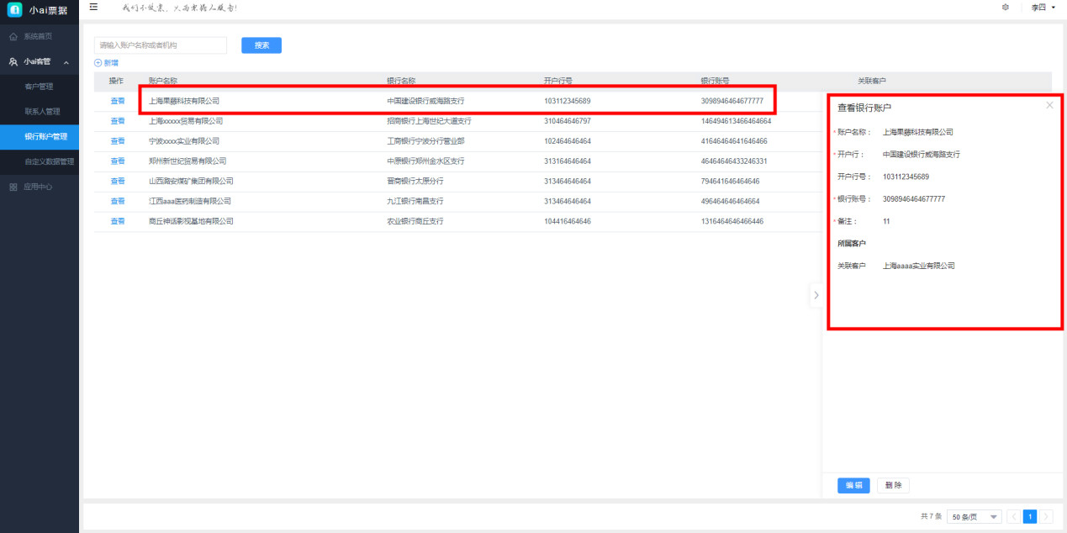Open 客户管理 in the sidebar
Screen dimensions: 1067x533
click(x=40, y=87)
